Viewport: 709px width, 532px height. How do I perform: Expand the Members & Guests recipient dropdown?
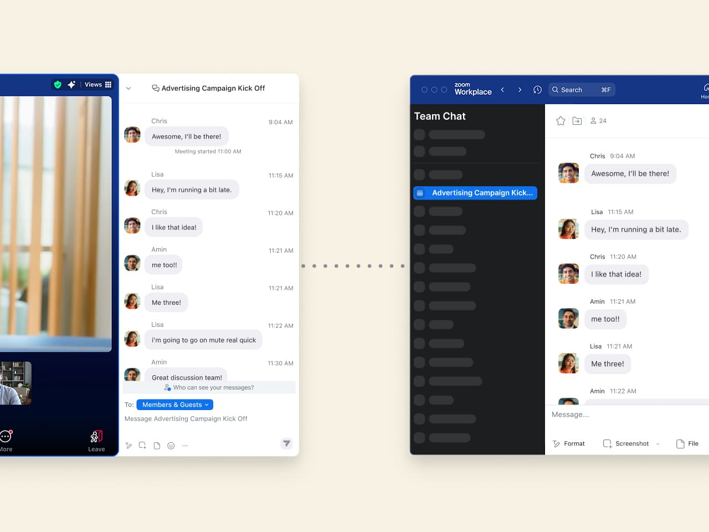pyautogui.click(x=174, y=405)
